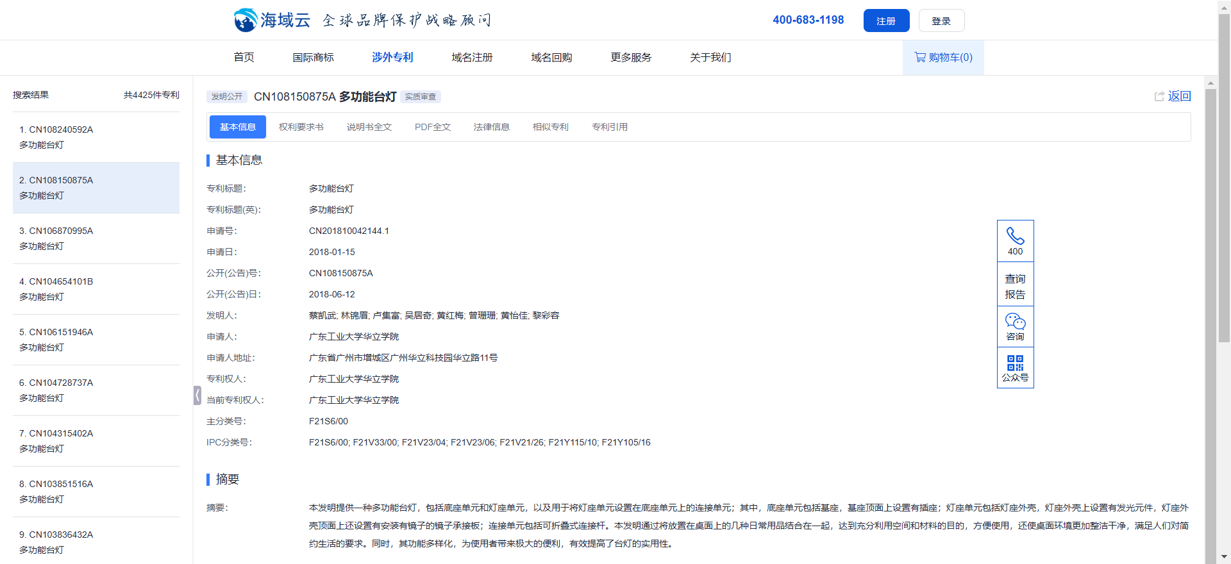Select result 2. CN108150875A
Viewport: 1231px width, 564px height.
(x=96, y=188)
